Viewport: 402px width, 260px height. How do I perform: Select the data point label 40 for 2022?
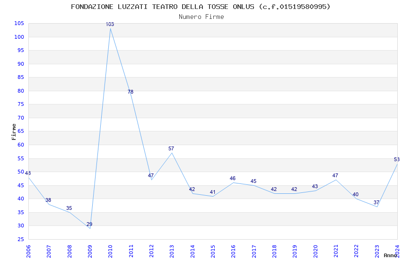point(356,194)
